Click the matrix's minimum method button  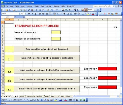tap(47, 79)
